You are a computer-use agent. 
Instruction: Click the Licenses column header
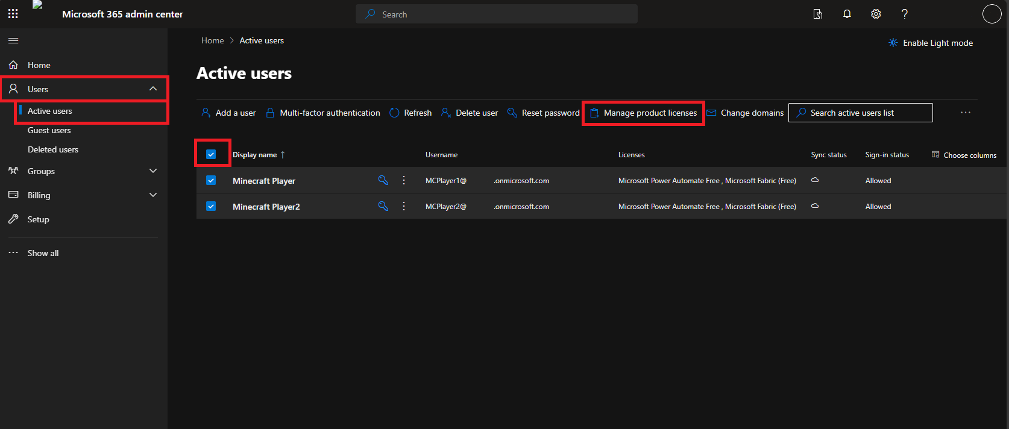[x=632, y=155]
